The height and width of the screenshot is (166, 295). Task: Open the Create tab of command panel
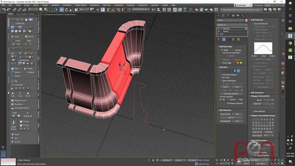(218, 16)
